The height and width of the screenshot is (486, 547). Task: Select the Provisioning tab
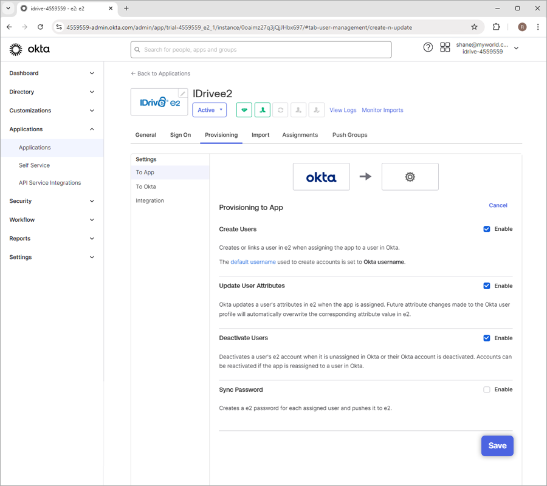pyautogui.click(x=221, y=135)
